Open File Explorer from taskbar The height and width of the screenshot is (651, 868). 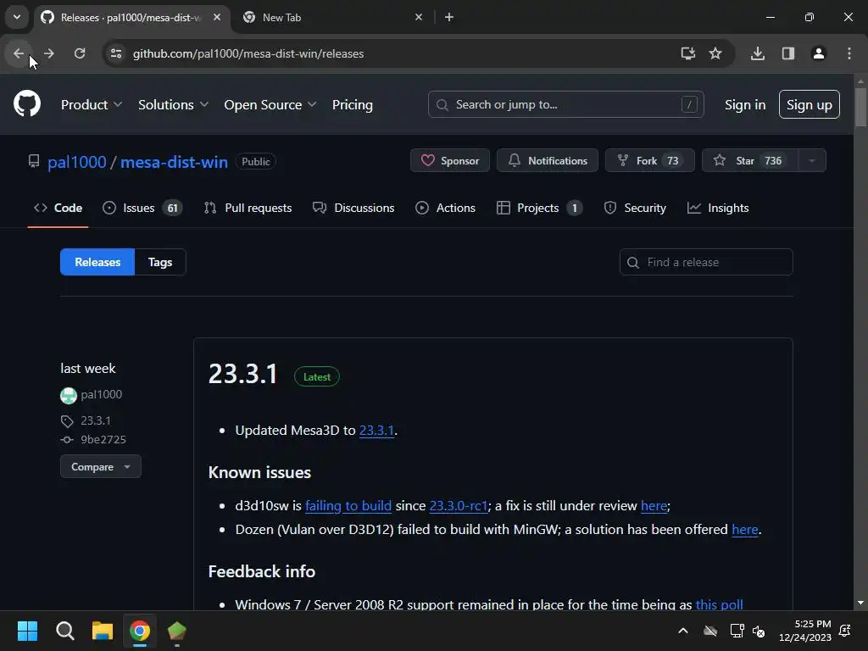(103, 631)
